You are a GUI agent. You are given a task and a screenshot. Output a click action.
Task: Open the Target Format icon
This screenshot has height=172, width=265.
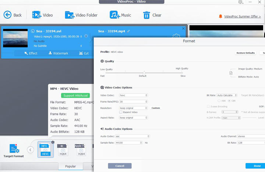click(x=14, y=149)
